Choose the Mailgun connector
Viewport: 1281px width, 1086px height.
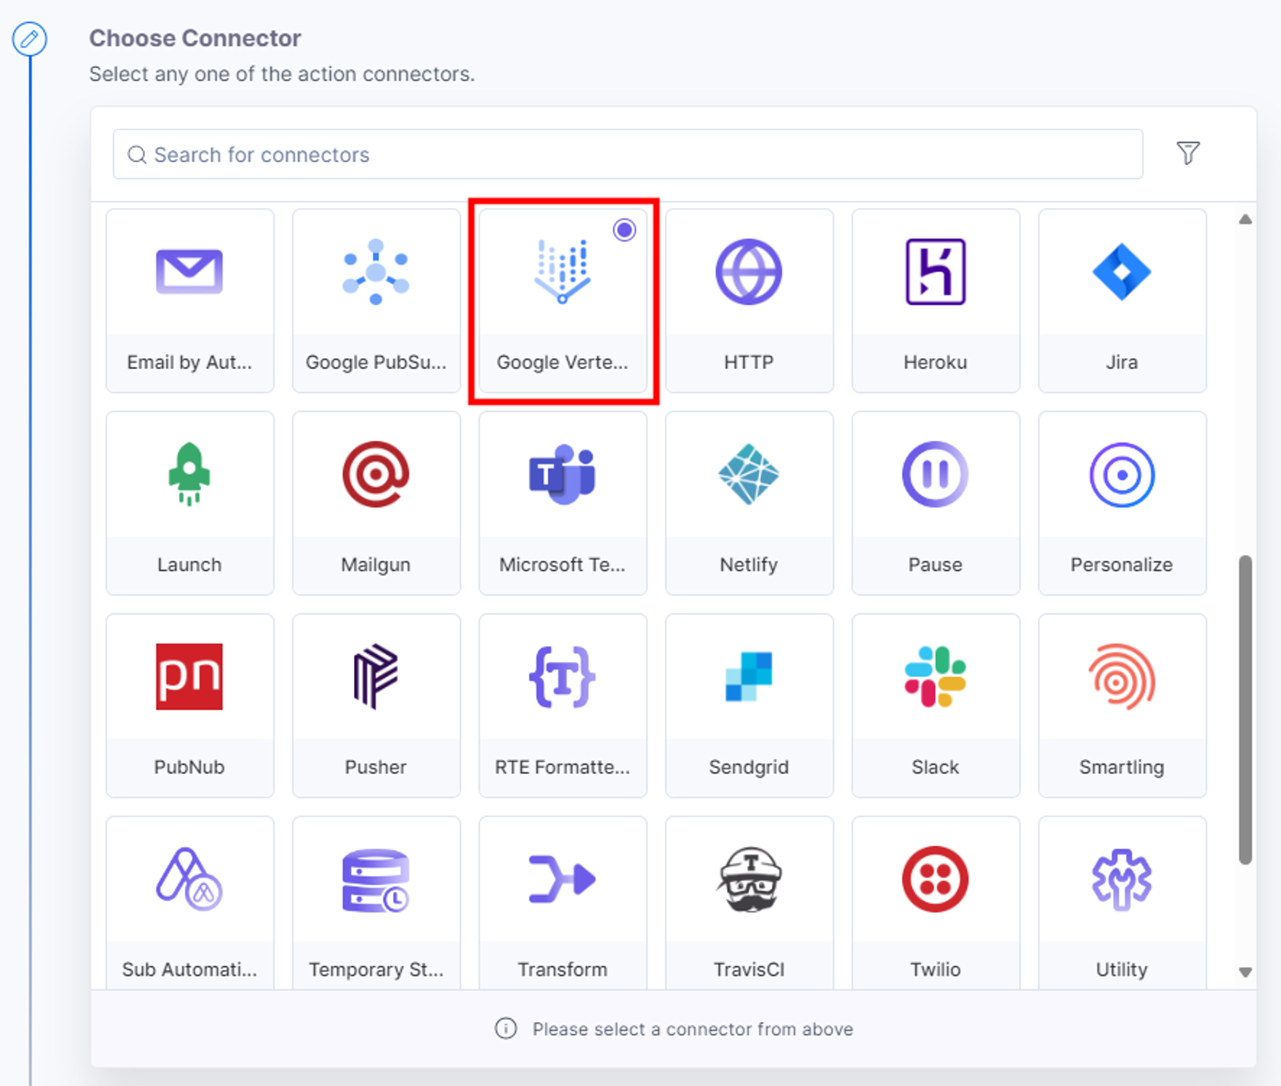[376, 503]
